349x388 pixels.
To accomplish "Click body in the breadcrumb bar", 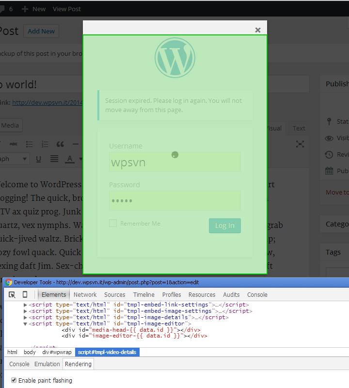I will [30, 352].
